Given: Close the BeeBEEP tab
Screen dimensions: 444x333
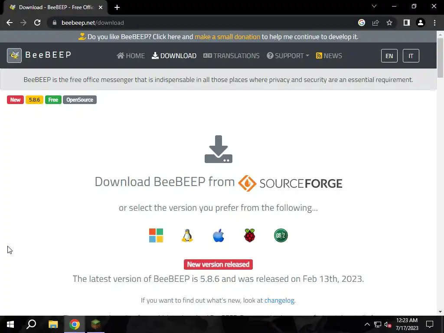Looking at the screenshot, I should coord(101,7).
